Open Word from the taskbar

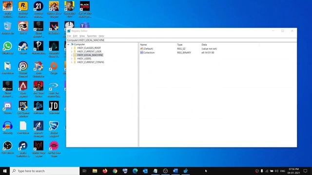(x=175, y=171)
